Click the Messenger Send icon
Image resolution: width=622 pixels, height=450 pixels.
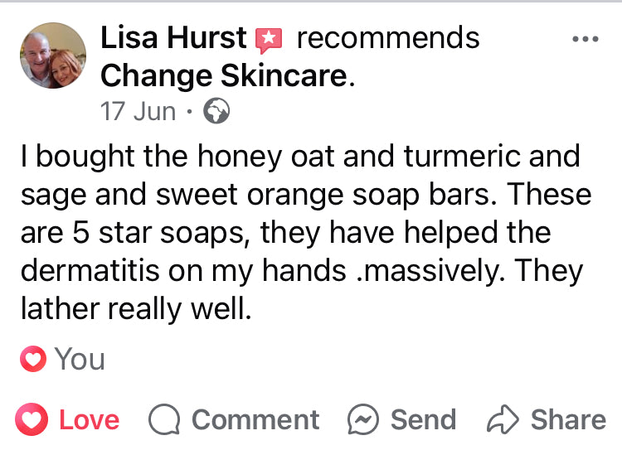[x=364, y=419]
